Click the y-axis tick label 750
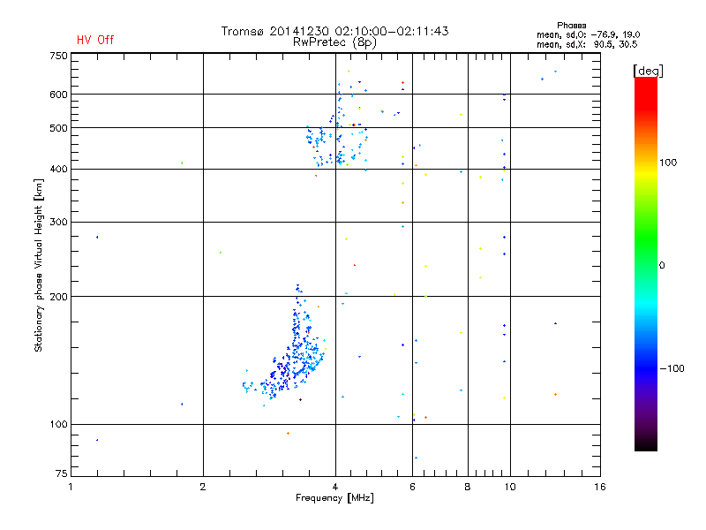The height and width of the screenshot is (530, 706). tap(58, 56)
